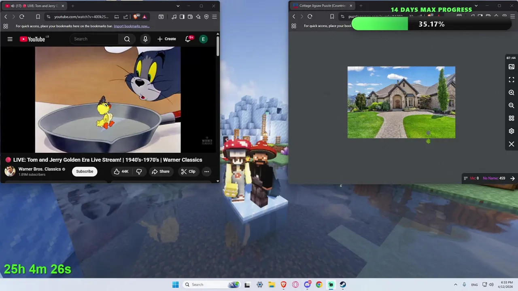Toggle the Brave sidebar panel in YouTube window

[182, 17]
